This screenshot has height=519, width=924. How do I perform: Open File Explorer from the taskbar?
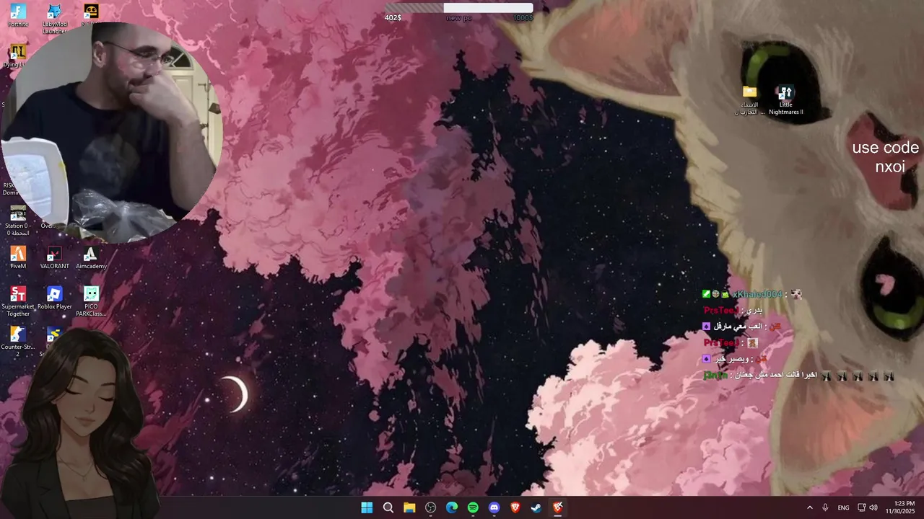(x=409, y=507)
